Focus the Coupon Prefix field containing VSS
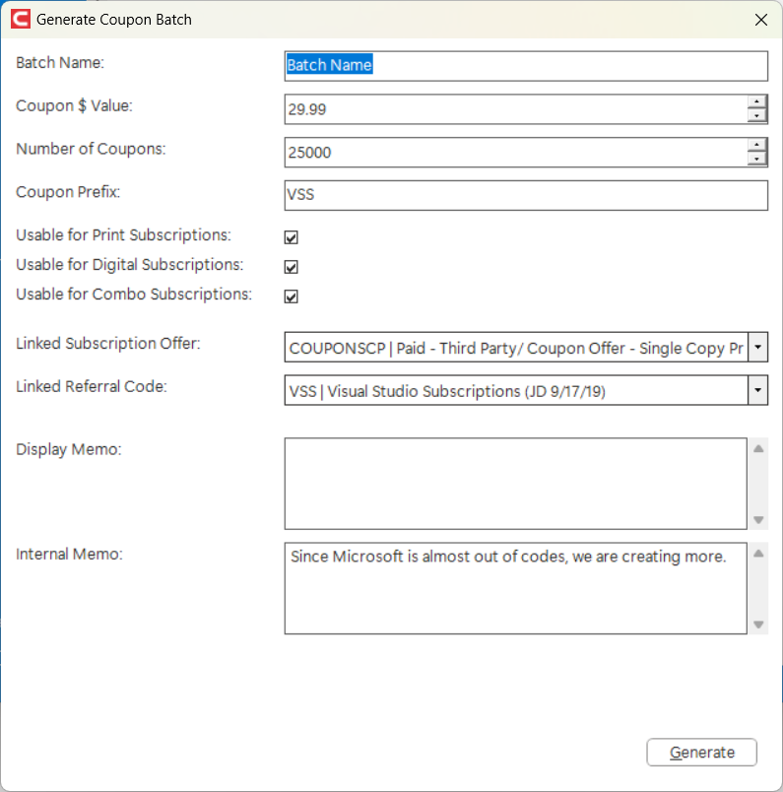 click(x=526, y=195)
